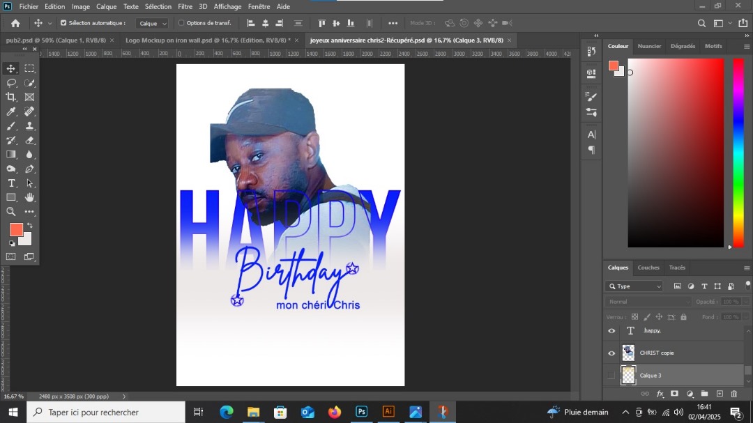Open the Calque auto-select dropdown
This screenshot has width=753, height=423.
click(153, 23)
